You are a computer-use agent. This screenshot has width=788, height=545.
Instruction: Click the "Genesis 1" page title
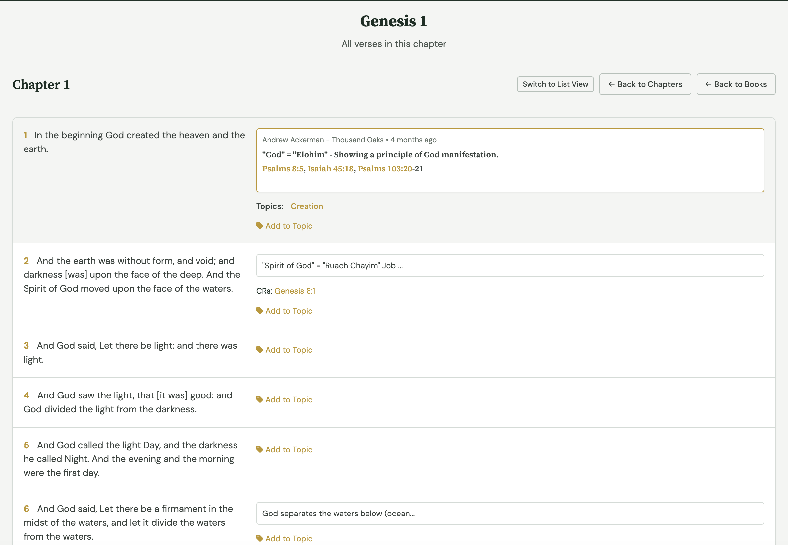tap(394, 21)
